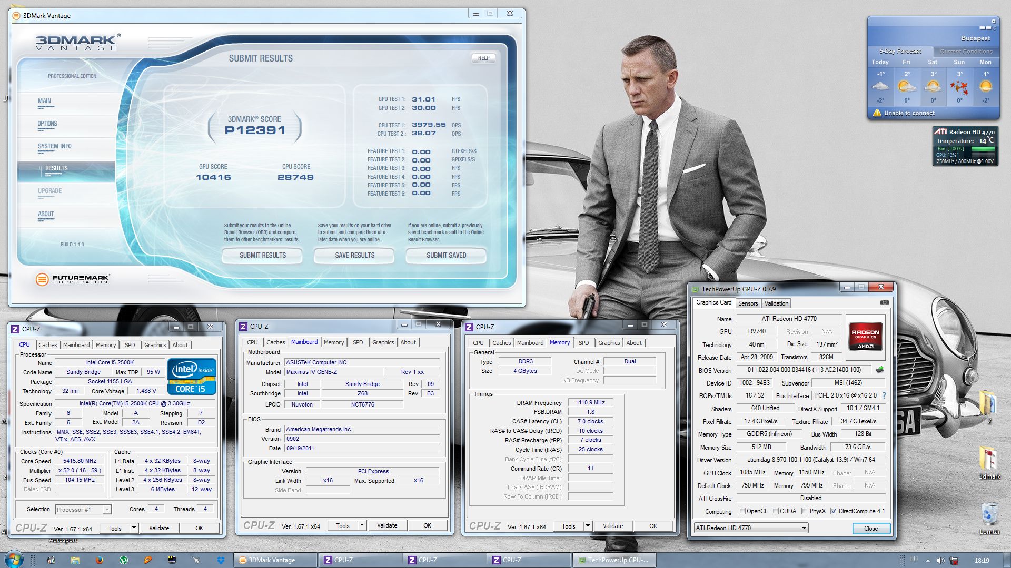This screenshot has width=1011, height=568.
Task: Click the Futuremark Corporation logo
Action: (73, 279)
